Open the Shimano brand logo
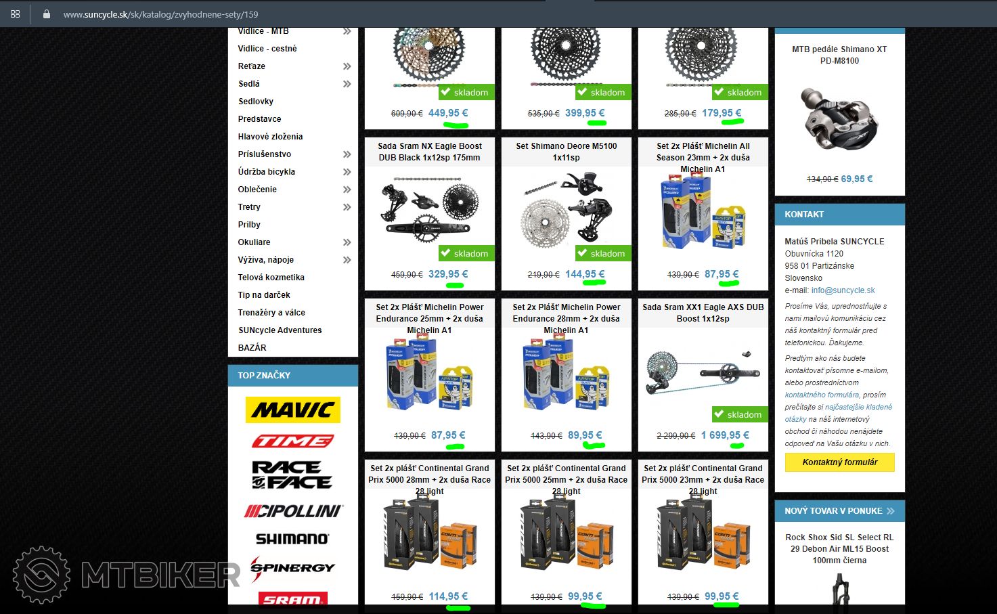The height and width of the screenshot is (614, 997). pyautogui.click(x=292, y=539)
